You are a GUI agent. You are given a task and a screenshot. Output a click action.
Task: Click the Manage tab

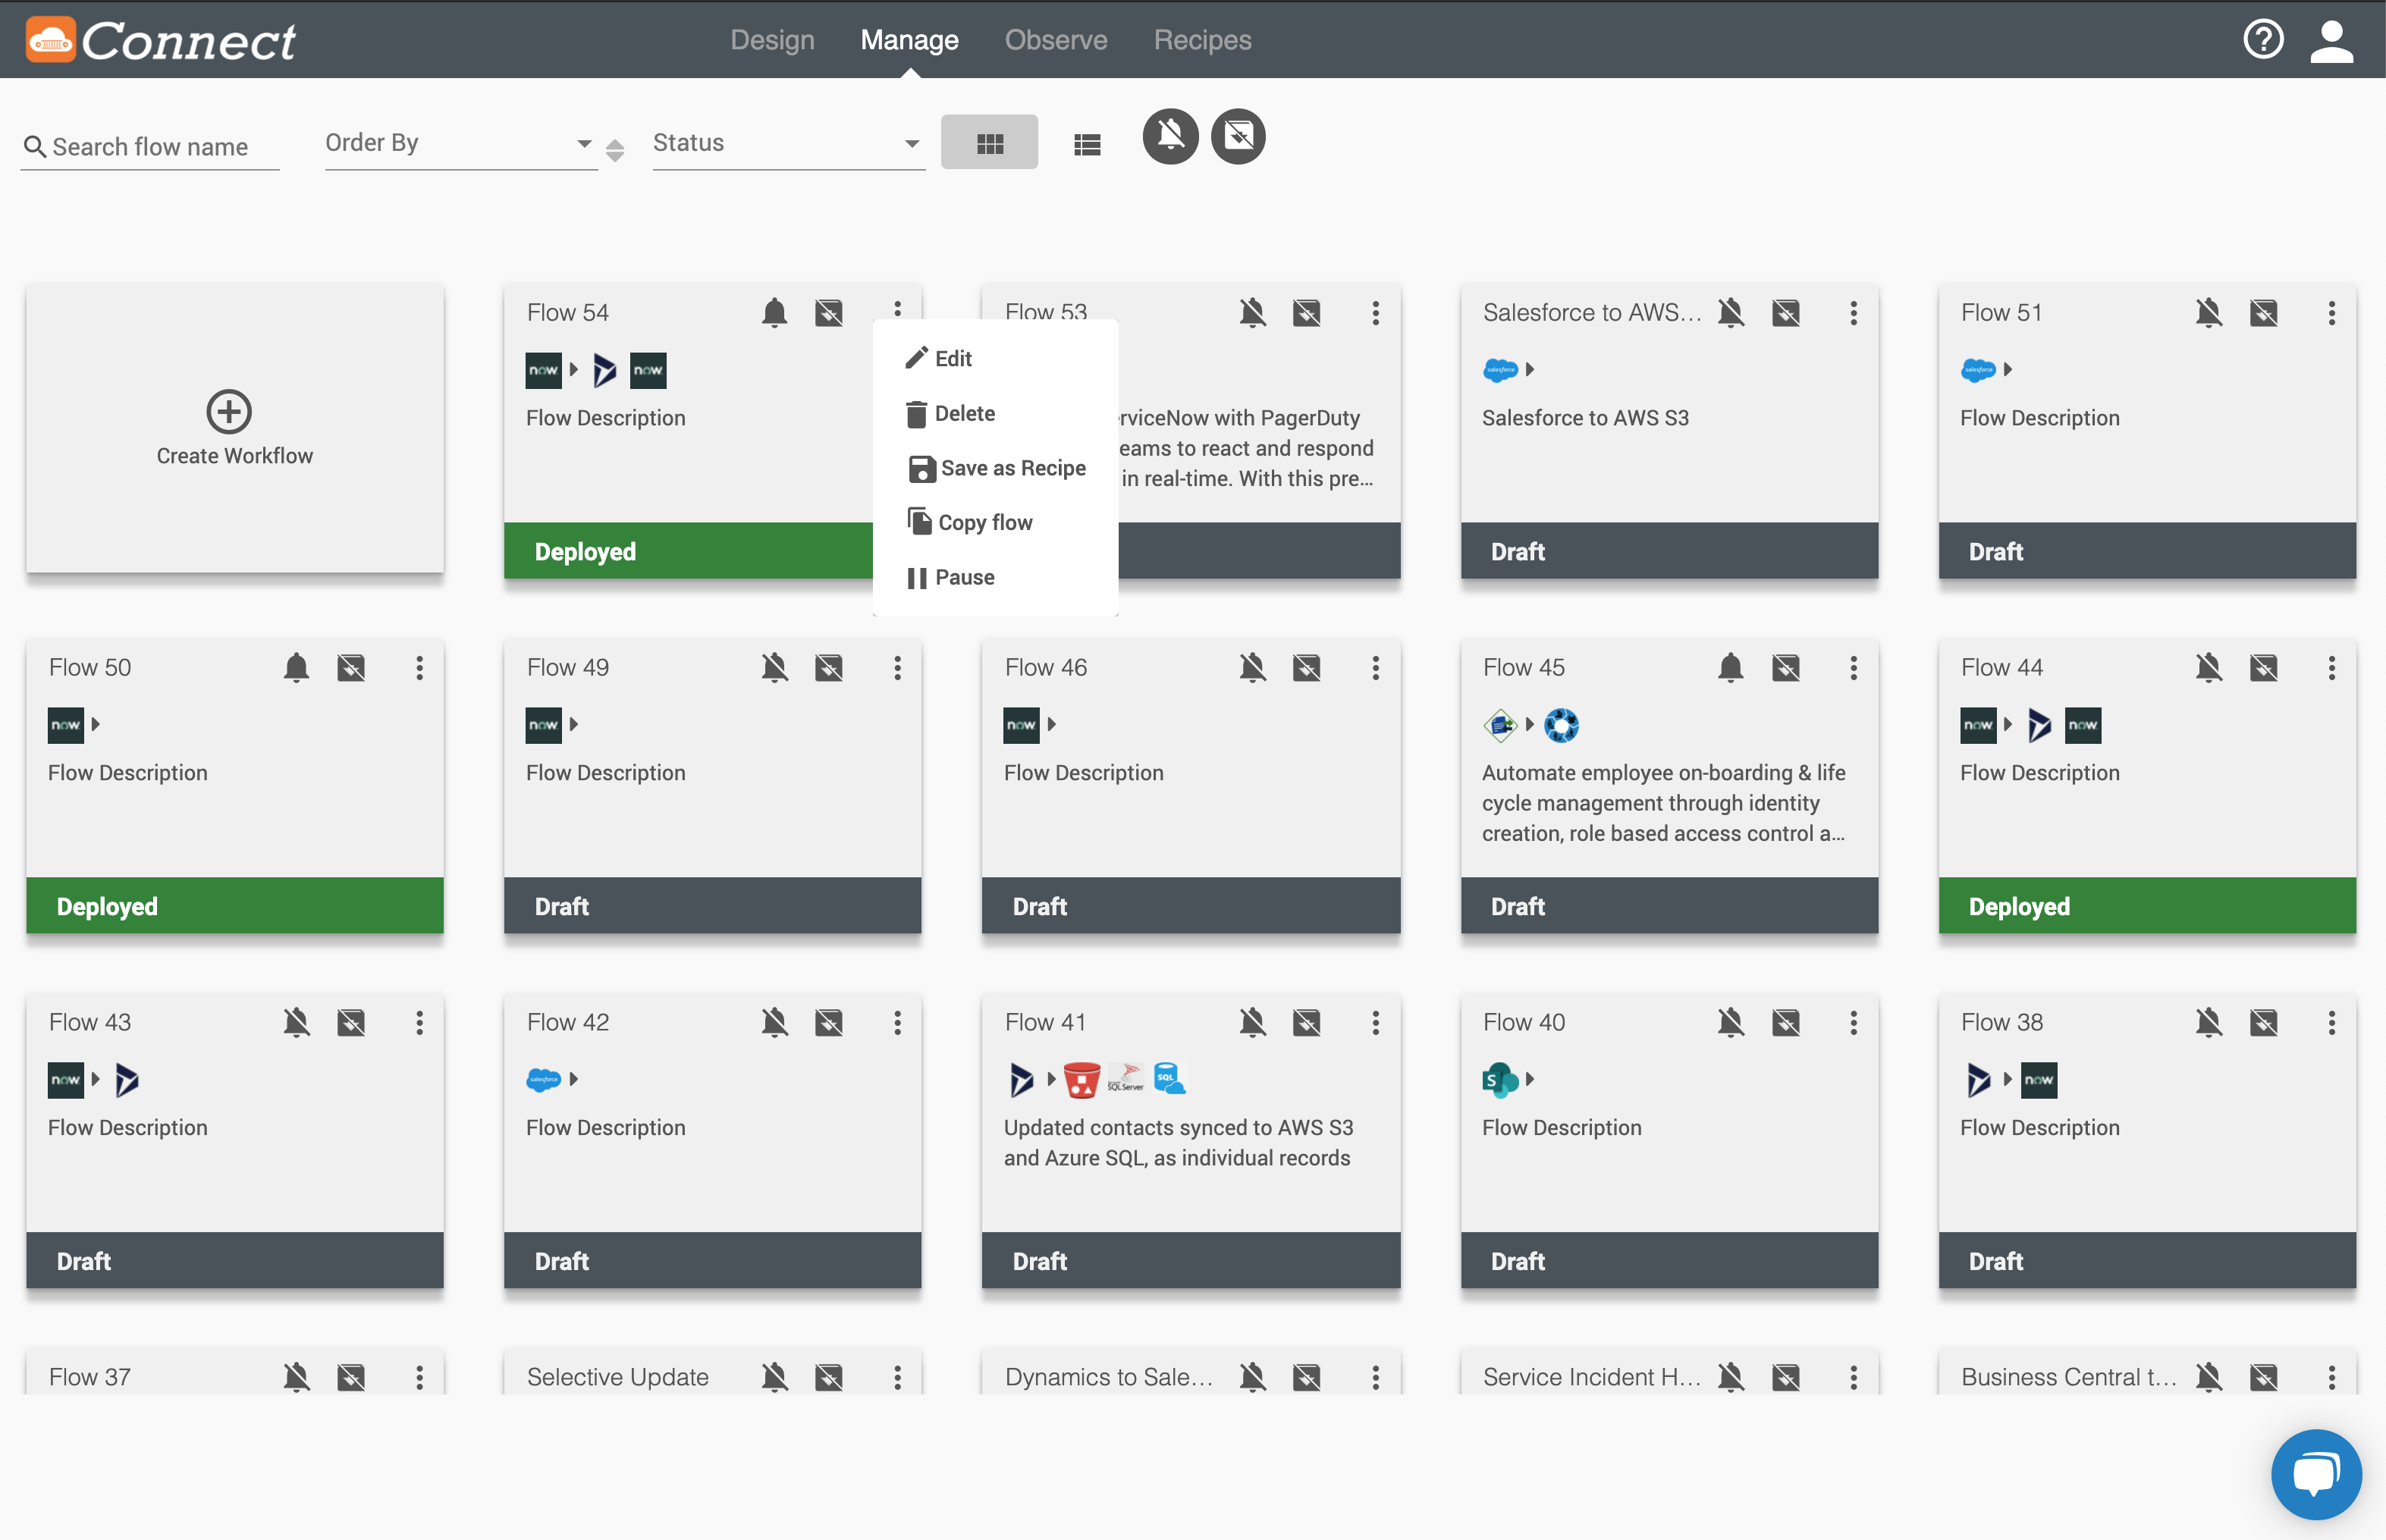pyautogui.click(x=909, y=40)
